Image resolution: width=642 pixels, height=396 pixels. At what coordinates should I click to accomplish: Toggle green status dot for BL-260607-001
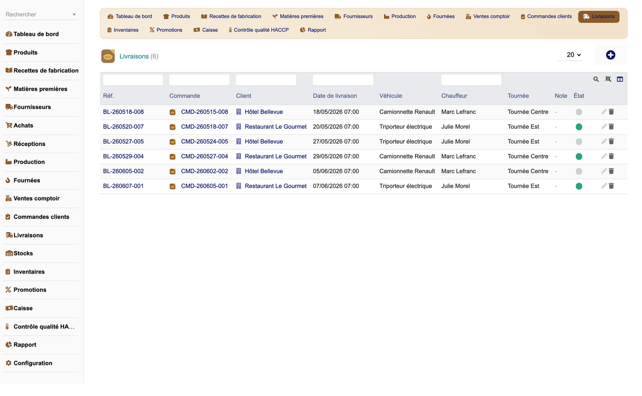[579, 186]
